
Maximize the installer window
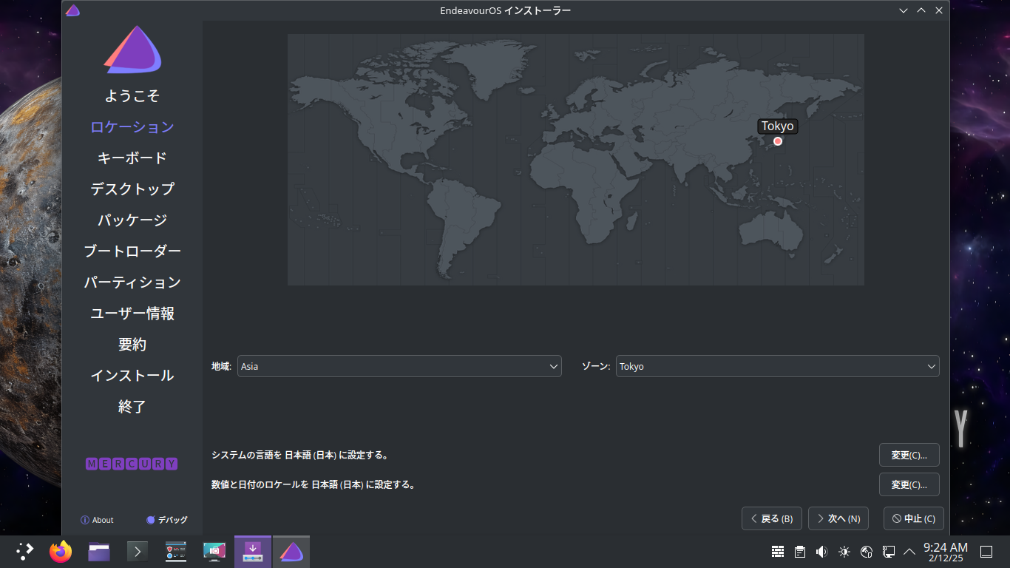(921, 10)
